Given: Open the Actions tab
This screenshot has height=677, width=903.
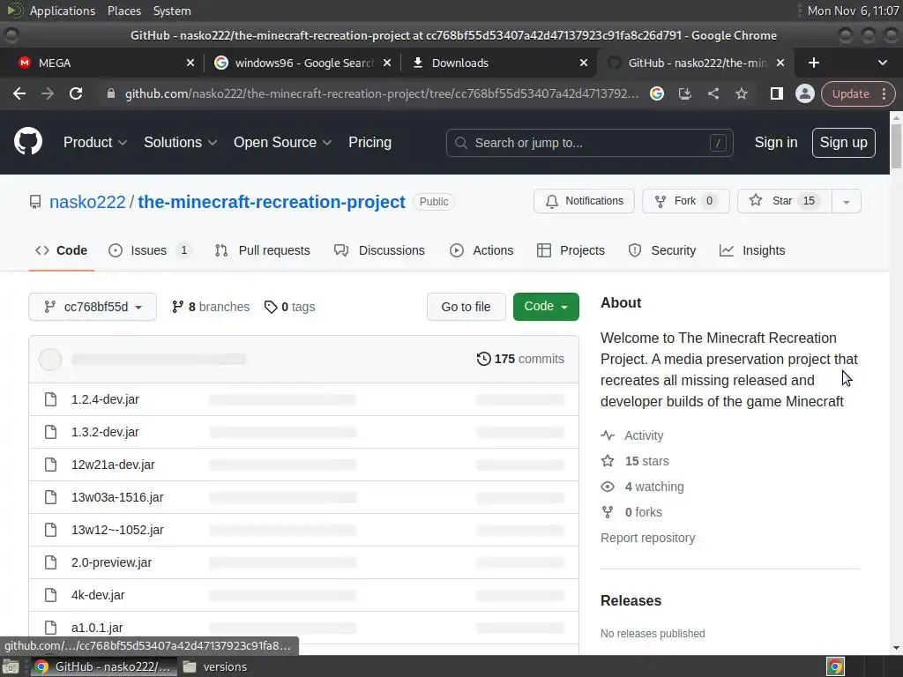Looking at the screenshot, I should [481, 250].
